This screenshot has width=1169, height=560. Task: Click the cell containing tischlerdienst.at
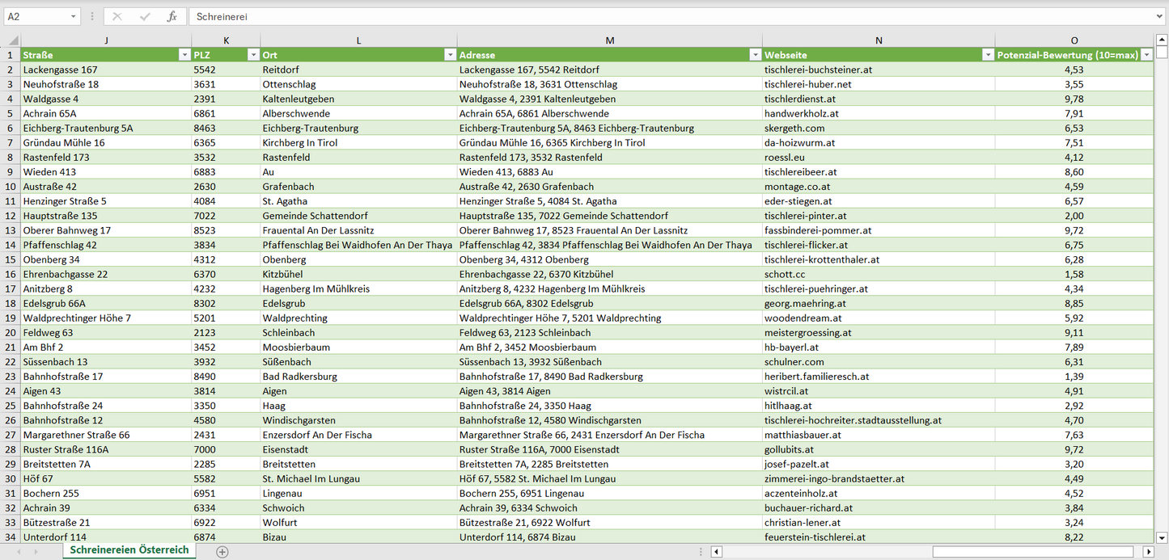click(803, 99)
